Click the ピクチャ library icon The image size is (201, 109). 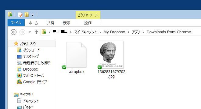point(19,107)
